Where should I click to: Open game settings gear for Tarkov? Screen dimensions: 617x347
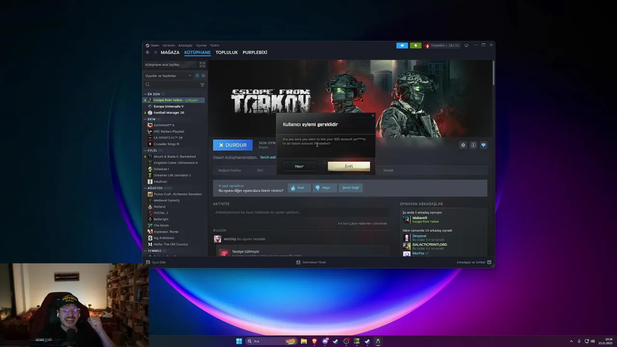[463, 145]
